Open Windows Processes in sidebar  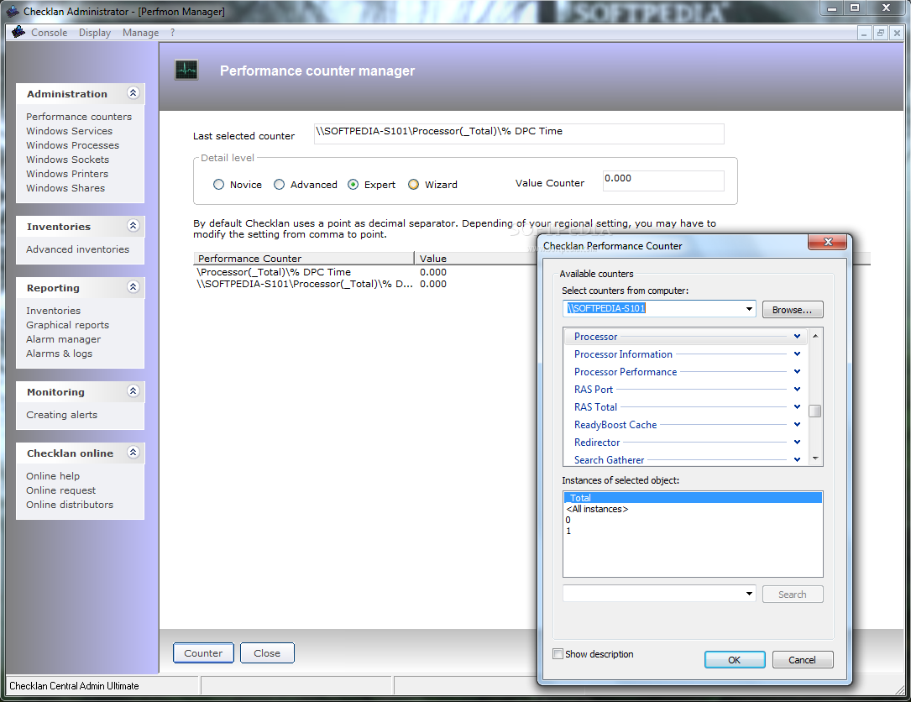72,145
